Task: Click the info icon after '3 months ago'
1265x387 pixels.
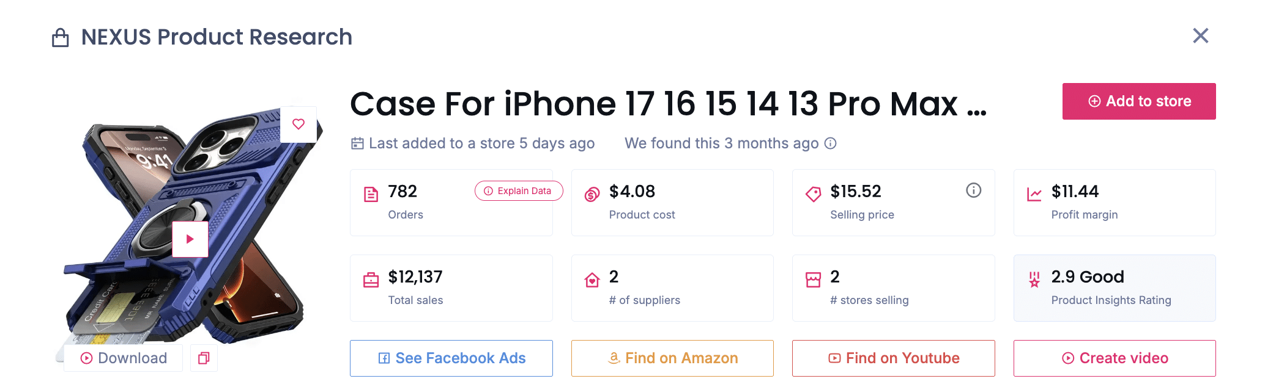Action: (830, 143)
